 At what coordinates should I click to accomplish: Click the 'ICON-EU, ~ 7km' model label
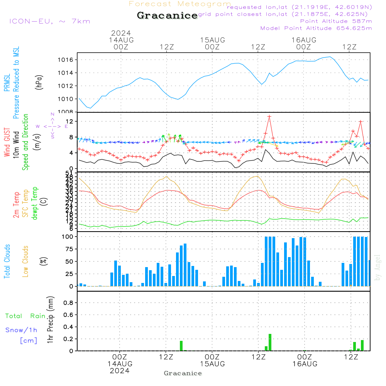point(50,21)
